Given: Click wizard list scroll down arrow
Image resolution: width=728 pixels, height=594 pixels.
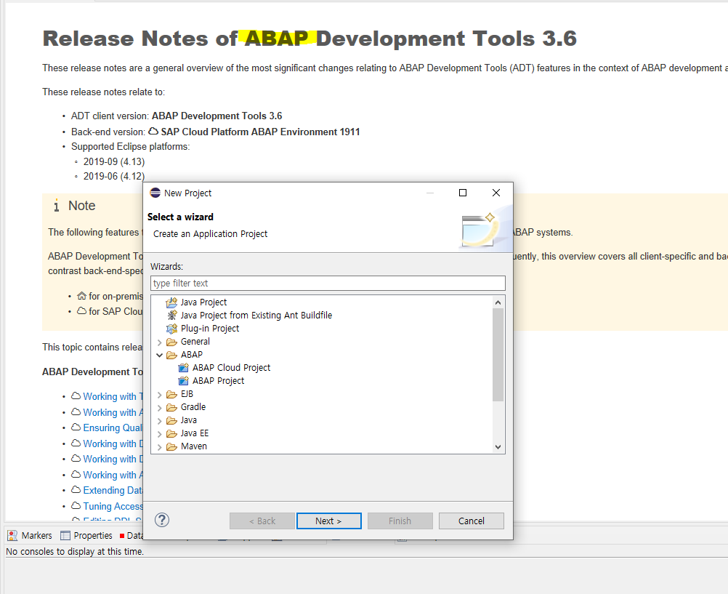Looking at the screenshot, I should point(498,447).
